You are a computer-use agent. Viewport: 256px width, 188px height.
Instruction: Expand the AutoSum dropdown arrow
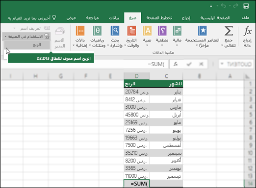point(222,46)
